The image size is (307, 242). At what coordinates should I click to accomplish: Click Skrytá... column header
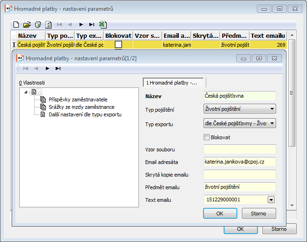205,36
